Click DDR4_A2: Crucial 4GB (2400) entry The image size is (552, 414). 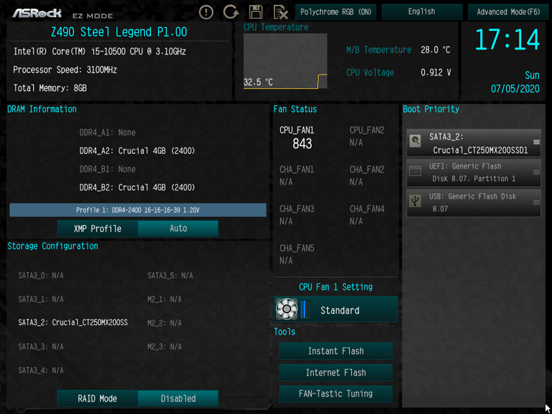pos(137,150)
